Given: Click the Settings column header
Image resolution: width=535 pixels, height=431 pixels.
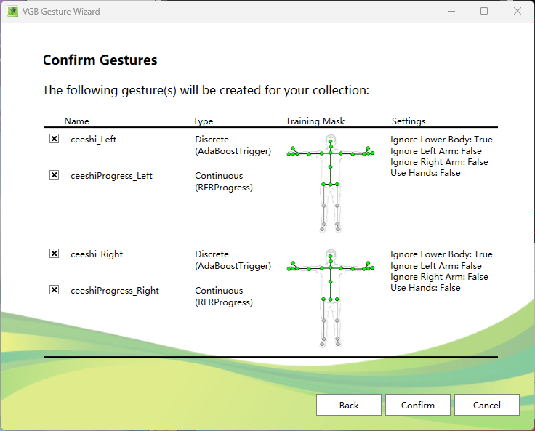Looking at the screenshot, I should 409,121.
